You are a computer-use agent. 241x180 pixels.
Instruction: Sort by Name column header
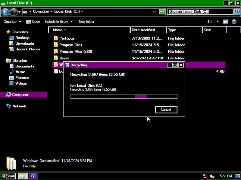89,30
